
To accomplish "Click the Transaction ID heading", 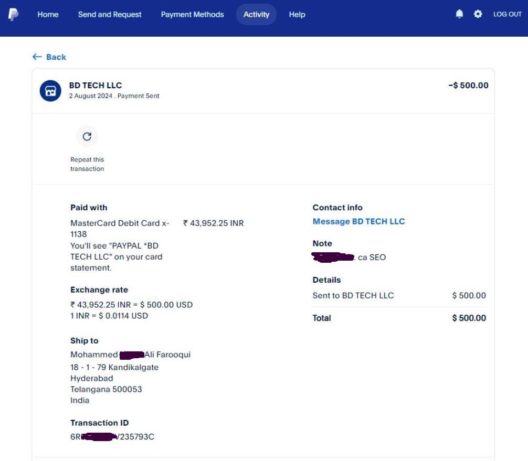I will [x=100, y=423].
